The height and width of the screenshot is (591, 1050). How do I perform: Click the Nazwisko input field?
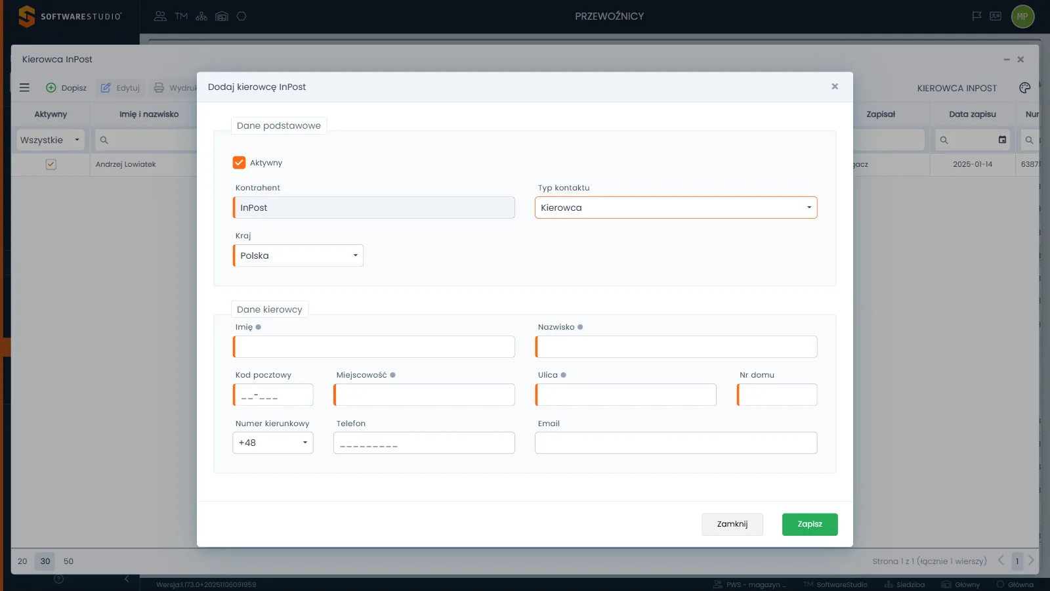[676, 347]
